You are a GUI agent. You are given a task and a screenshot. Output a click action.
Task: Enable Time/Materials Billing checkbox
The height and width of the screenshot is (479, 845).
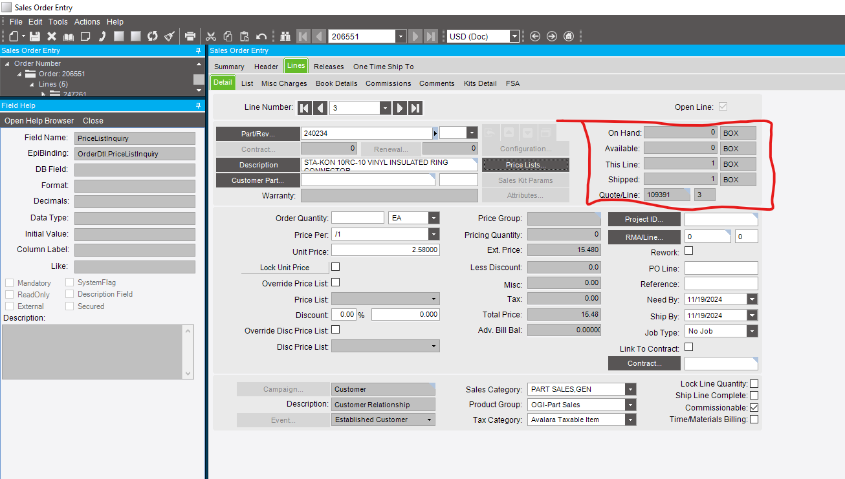(754, 420)
